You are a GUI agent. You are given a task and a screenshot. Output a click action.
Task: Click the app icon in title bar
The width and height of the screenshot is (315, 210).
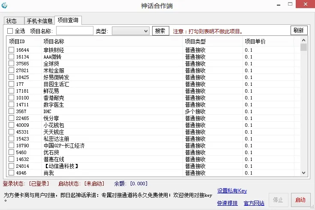point(5,6)
